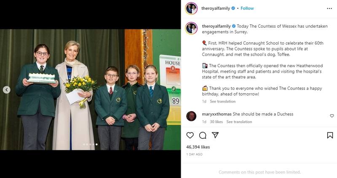The image size is (337, 178).
Task: Like maryxxthomas comment with small heart
Action: click(x=332, y=116)
